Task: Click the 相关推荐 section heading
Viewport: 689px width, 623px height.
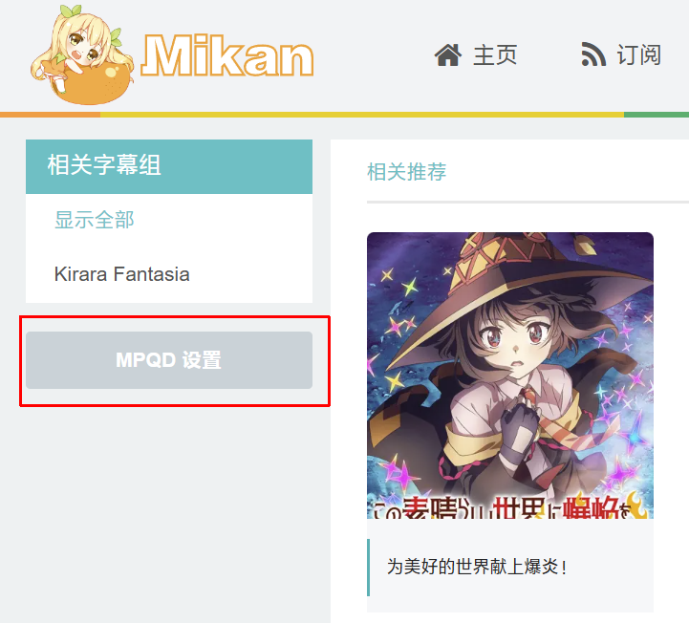Action: pos(406,171)
